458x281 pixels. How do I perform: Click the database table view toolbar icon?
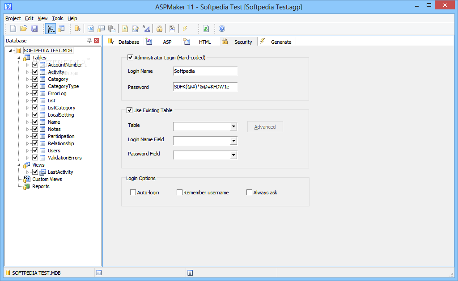point(61,29)
